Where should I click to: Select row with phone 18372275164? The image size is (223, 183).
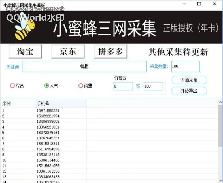click(109, 133)
